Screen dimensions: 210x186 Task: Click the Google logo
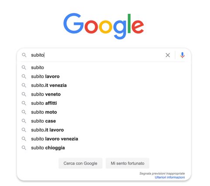click(x=104, y=26)
